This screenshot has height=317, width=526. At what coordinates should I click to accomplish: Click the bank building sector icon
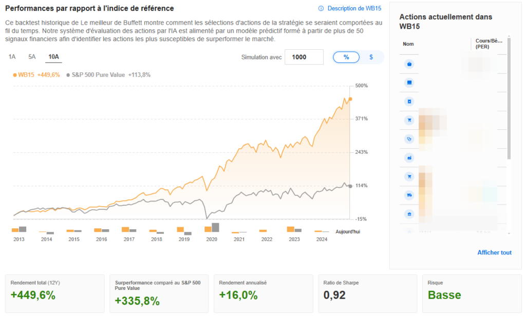click(x=409, y=213)
